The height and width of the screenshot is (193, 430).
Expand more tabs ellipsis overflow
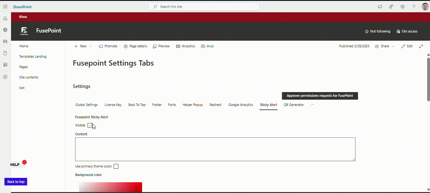point(312,105)
